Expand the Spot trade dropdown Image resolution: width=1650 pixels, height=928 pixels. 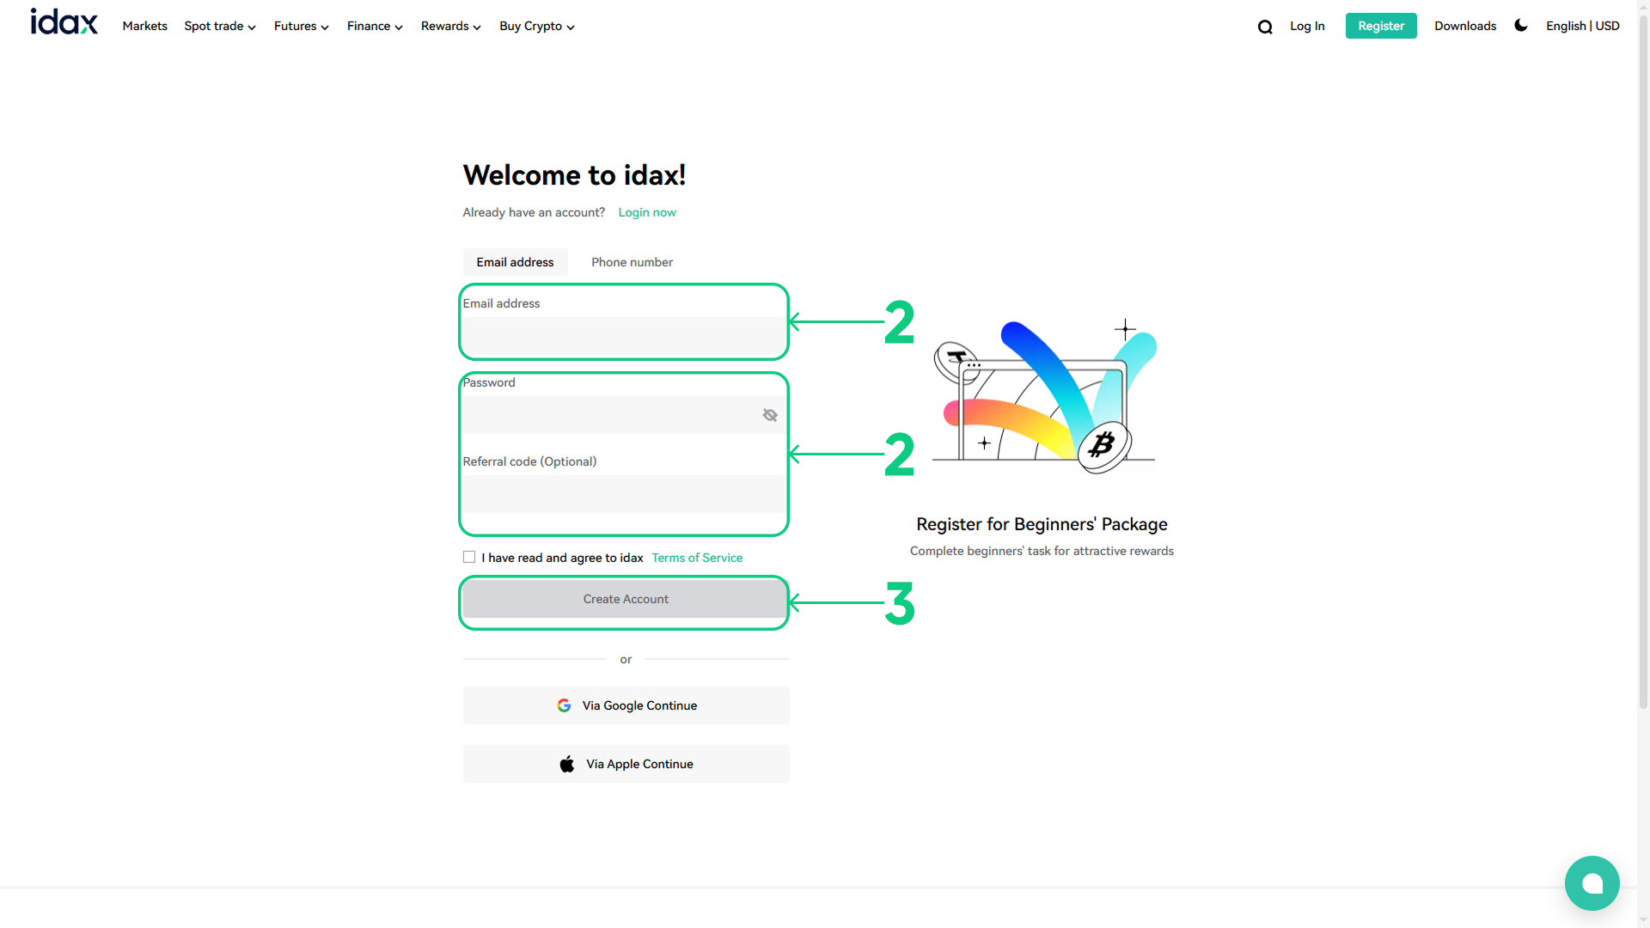click(220, 27)
